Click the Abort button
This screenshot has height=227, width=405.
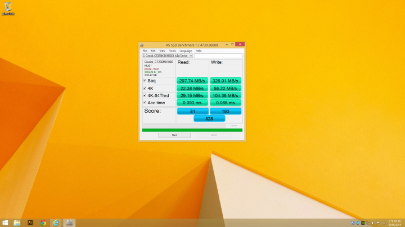(x=214, y=135)
